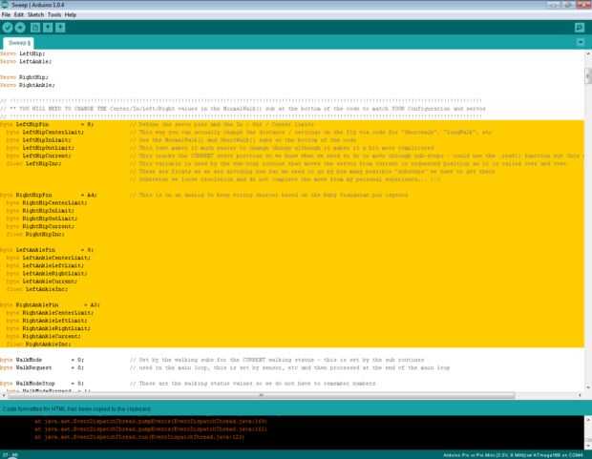Click the 'byte LeftAnklePin' declaration line
592x459 pixels.
(x=47, y=250)
